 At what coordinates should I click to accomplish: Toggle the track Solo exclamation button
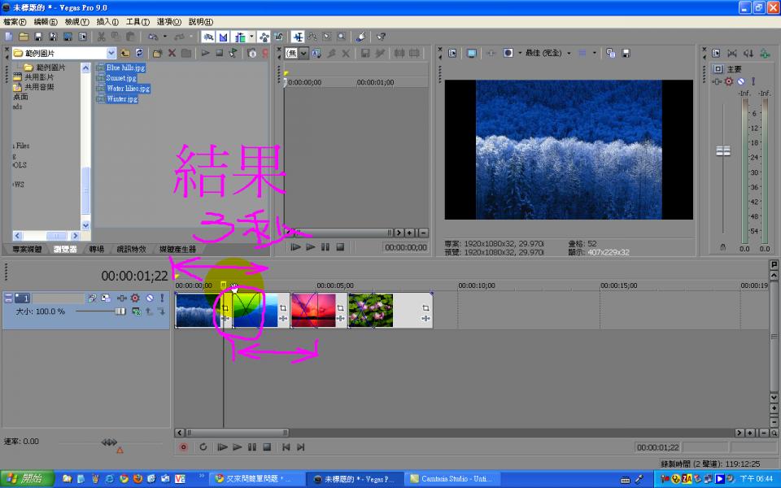(x=162, y=298)
